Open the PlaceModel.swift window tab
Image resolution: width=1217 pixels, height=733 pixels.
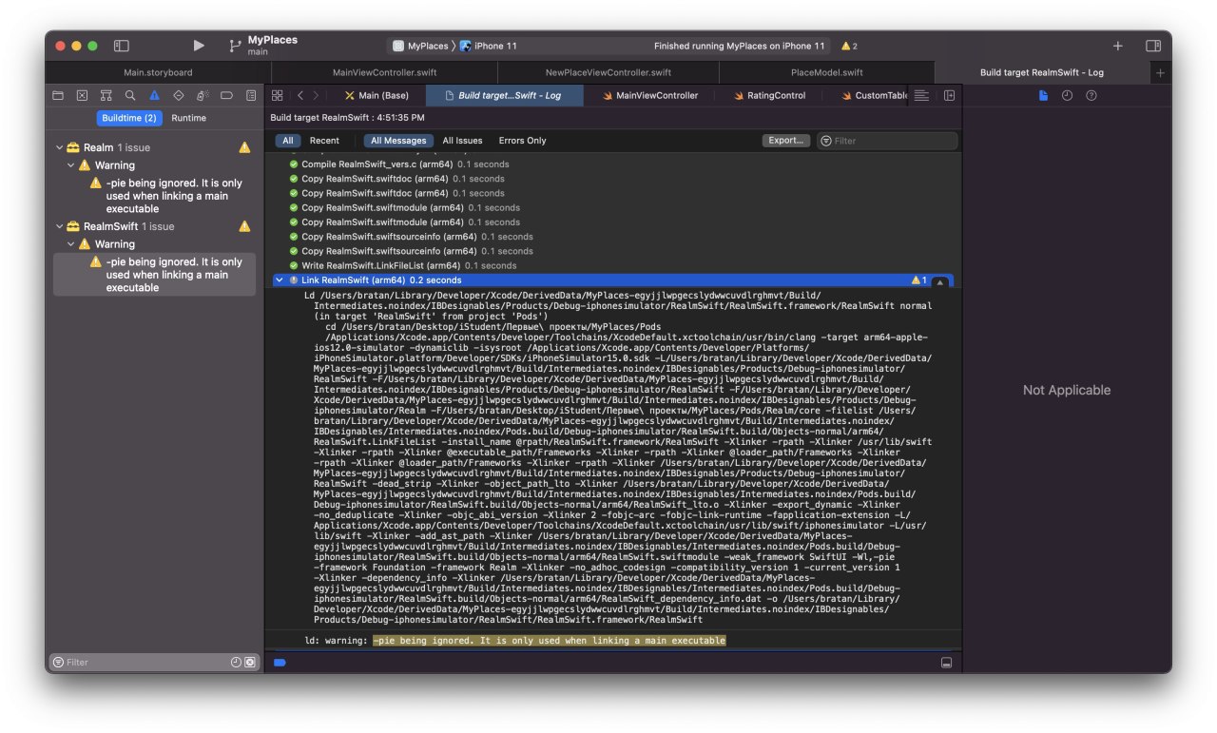827,72
